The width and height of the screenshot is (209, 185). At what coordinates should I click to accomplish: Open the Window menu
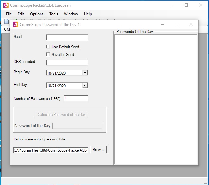(71, 14)
